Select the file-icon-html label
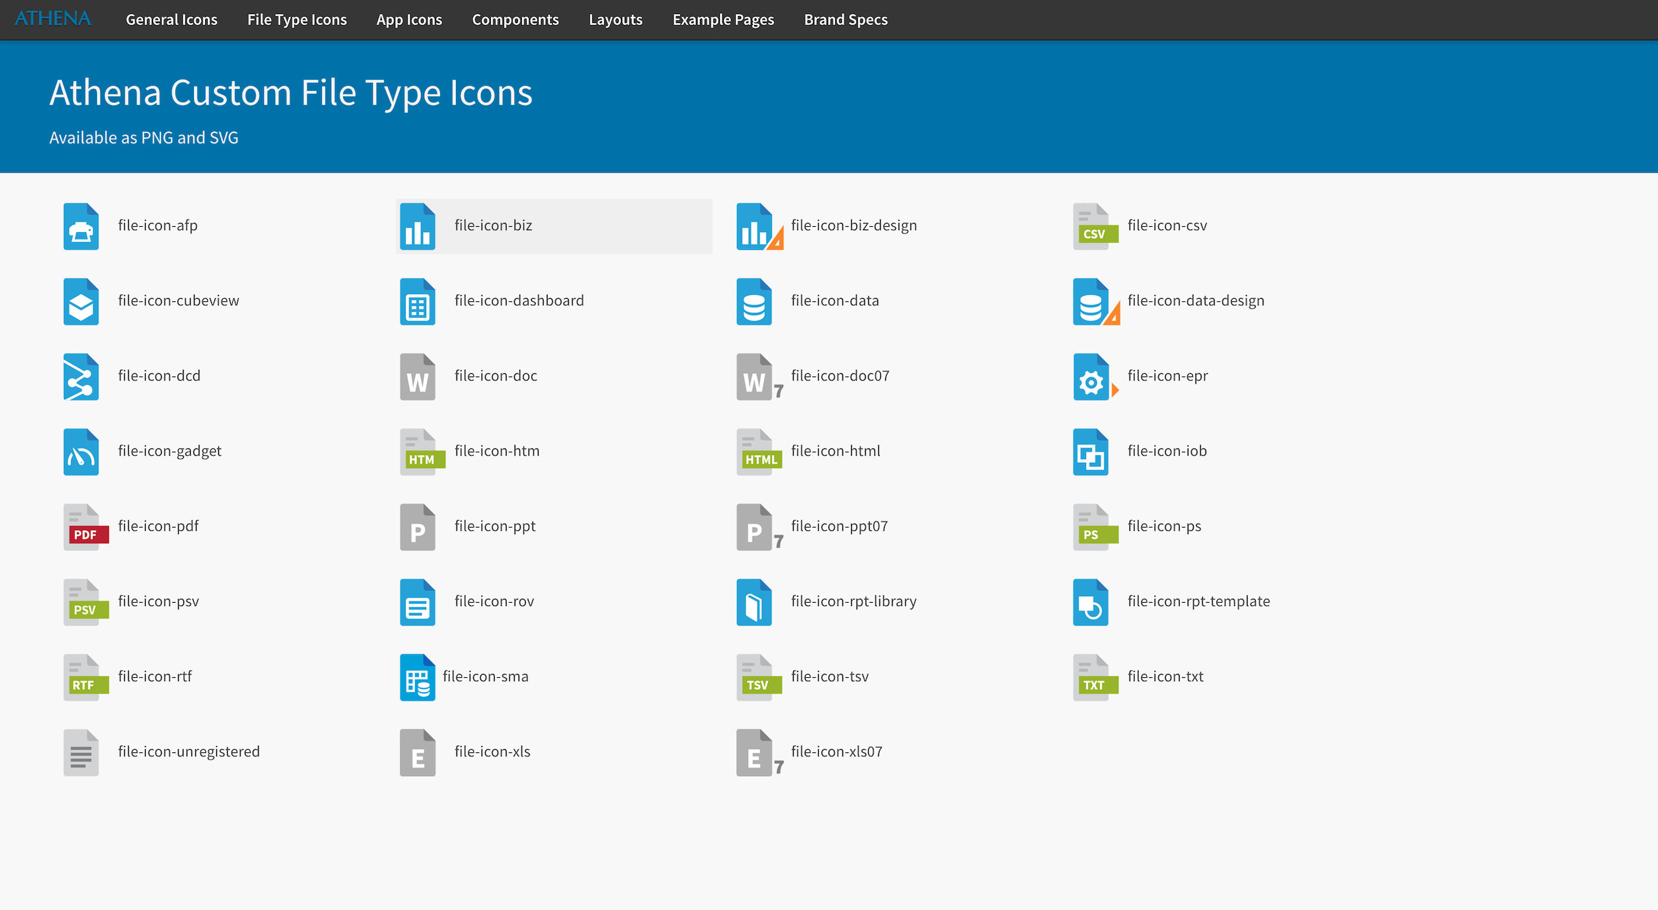 point(835,451)
